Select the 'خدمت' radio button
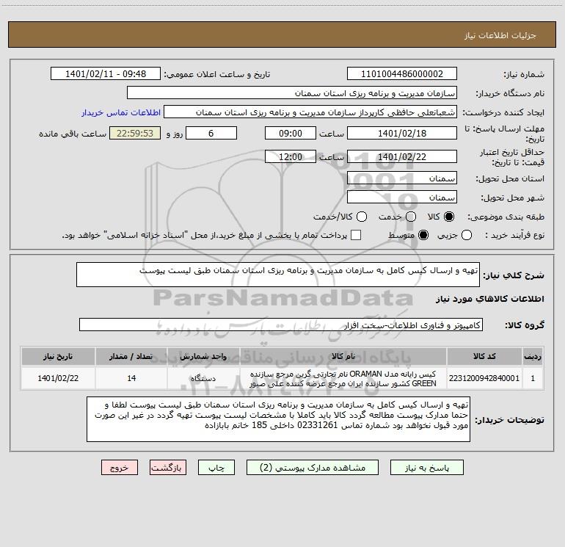Image resolution: width=565 pixels, height=547 pixels. (411, 217)
